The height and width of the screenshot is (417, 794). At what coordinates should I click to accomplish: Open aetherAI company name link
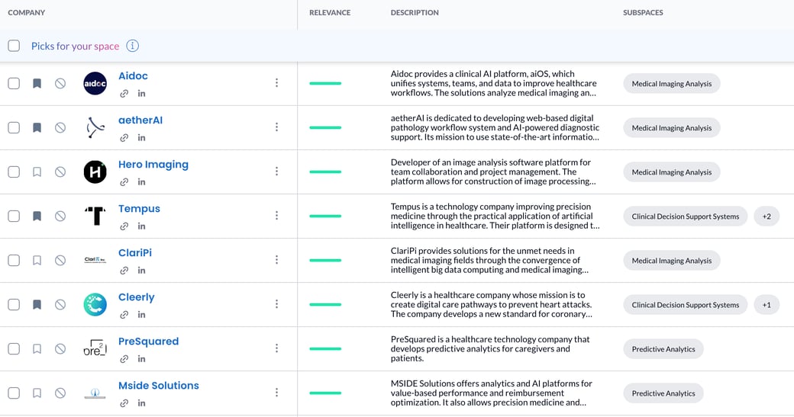coord(140,120)
